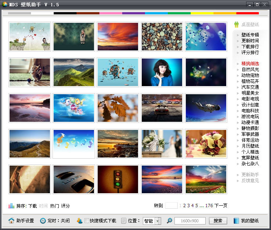Screen dimensions: 271x230
Task: Sort wallpapers by 热门
Action: coord(54,206)
